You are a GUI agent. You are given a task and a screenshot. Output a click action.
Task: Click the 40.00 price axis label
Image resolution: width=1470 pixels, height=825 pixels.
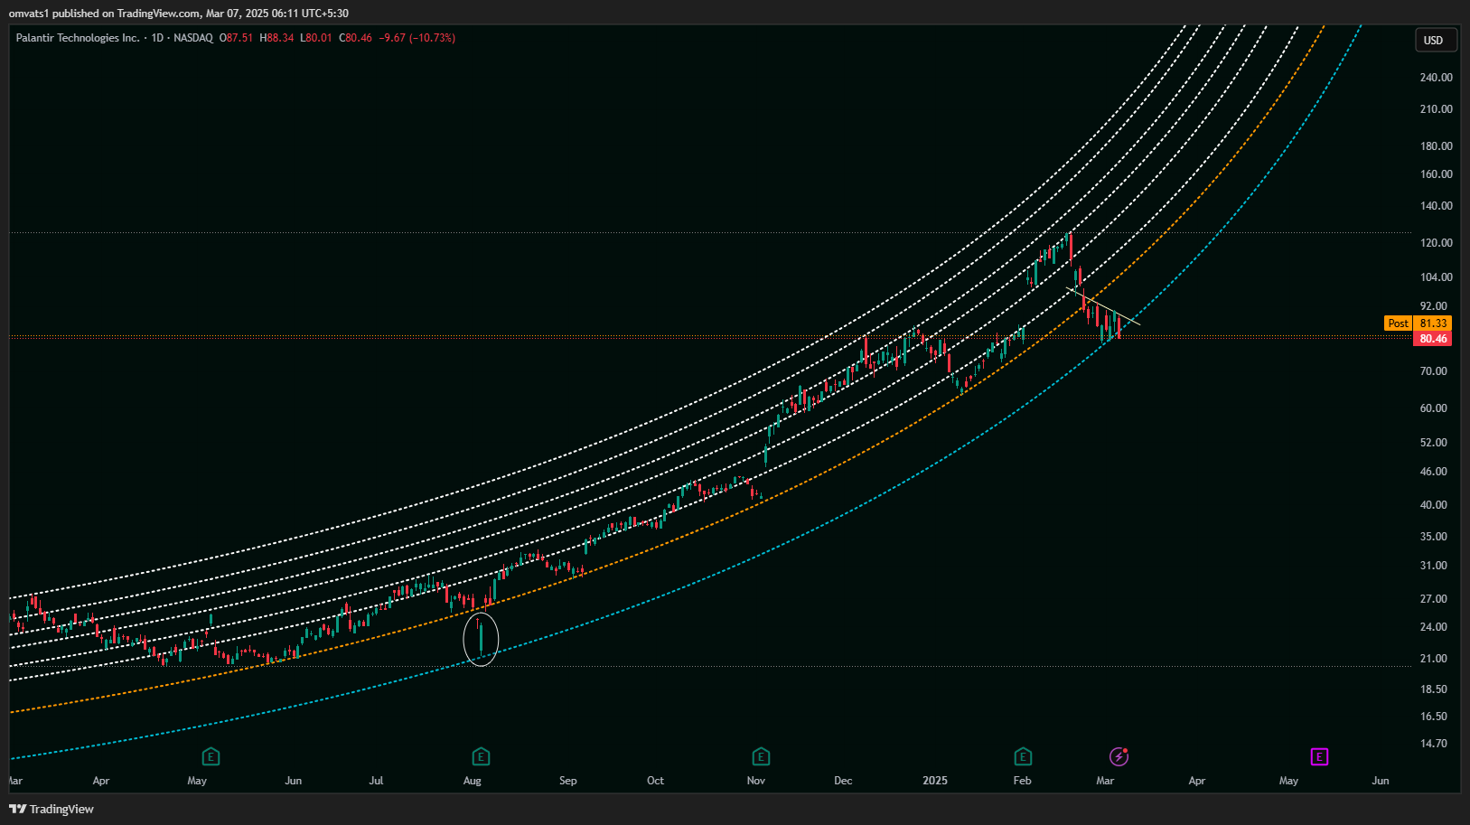(1434, 505)
